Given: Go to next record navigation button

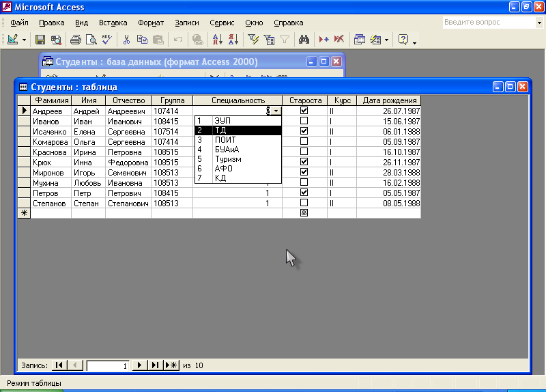Looking at the screenshot, I should pyautogui.click(x=139, y=365).
